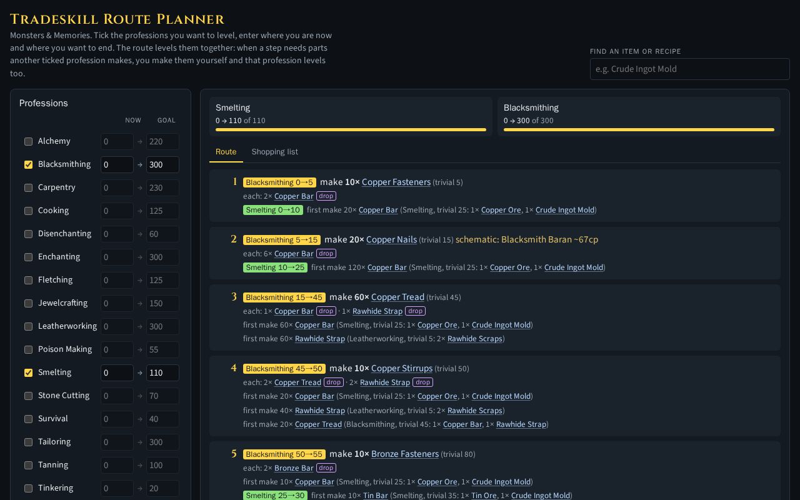Click the Smelting current level field
800x500 pixels.
tap(117, 372)
